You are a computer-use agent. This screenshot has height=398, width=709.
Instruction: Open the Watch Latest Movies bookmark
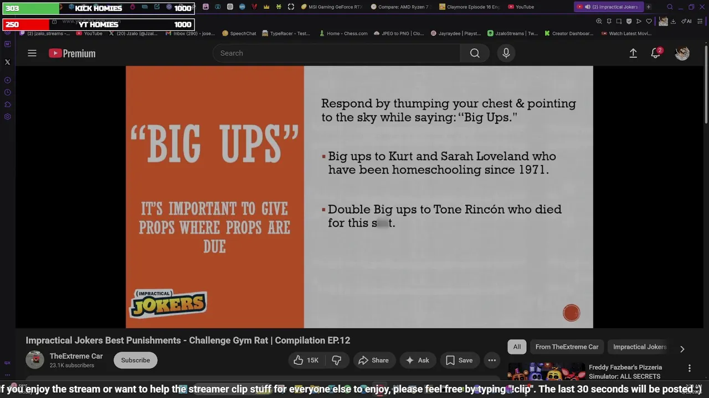coord(625,33)
